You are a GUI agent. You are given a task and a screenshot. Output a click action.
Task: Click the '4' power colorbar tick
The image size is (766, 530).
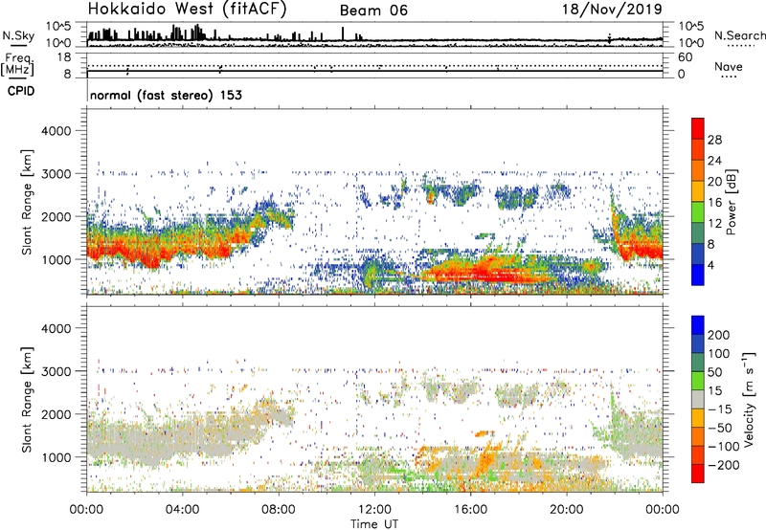click(710, 265)
